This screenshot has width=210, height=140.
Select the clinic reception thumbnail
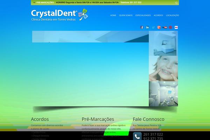163,43
